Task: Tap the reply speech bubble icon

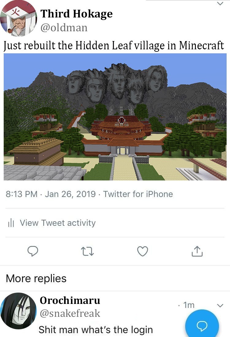Action: [33, 251]
